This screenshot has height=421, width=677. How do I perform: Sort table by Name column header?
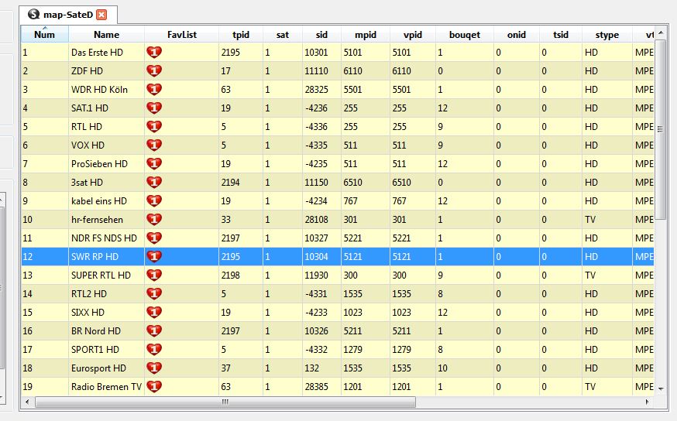[x=106, y=35]
